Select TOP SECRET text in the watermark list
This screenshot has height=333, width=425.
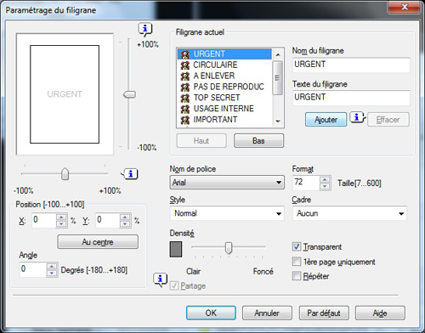[x=217, y=98]
